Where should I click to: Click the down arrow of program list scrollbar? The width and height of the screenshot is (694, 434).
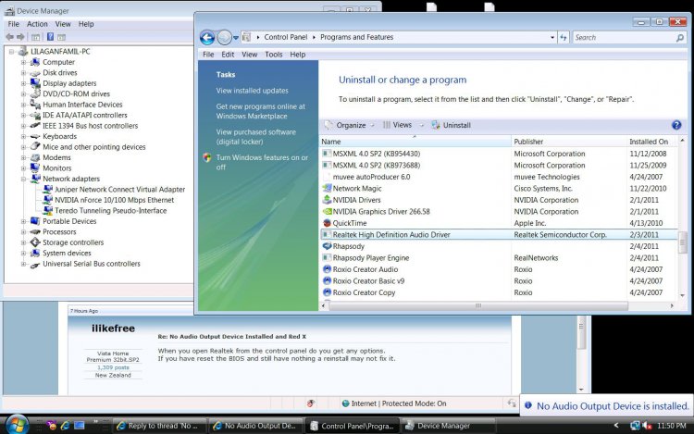click(682, 295)
